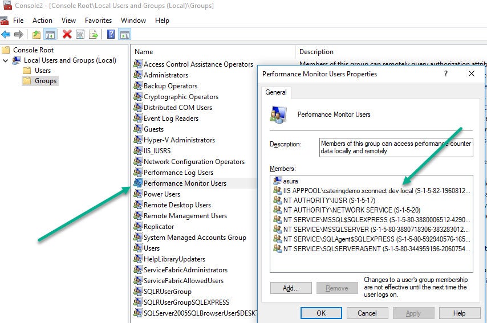This screenshot has width=487, height=323.
Task: Click the red Delete X toolbar icon
Action: 67,34
